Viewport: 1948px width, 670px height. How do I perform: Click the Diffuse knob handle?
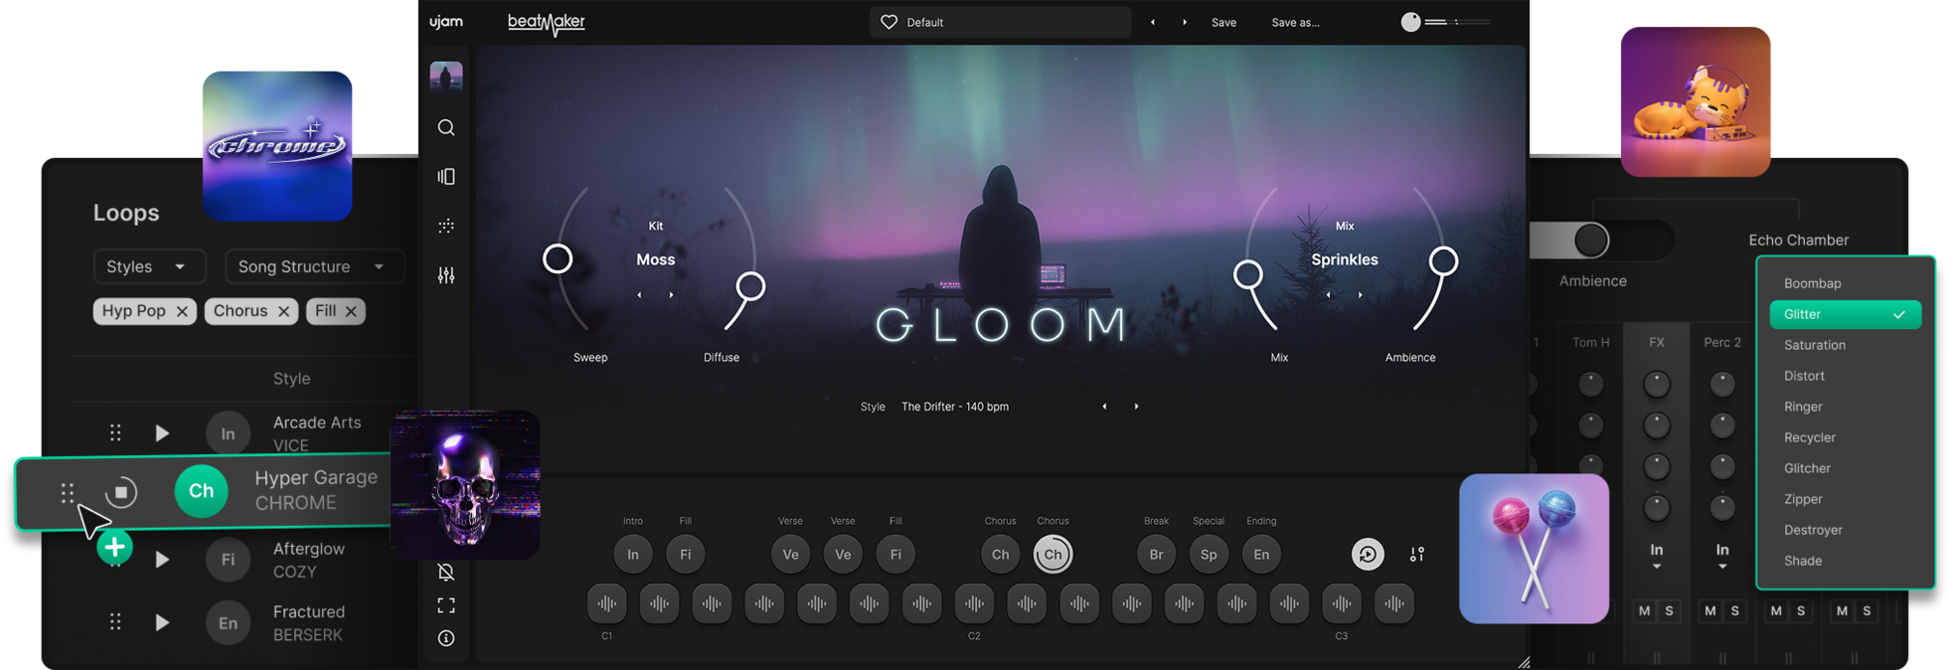point(750,286)
